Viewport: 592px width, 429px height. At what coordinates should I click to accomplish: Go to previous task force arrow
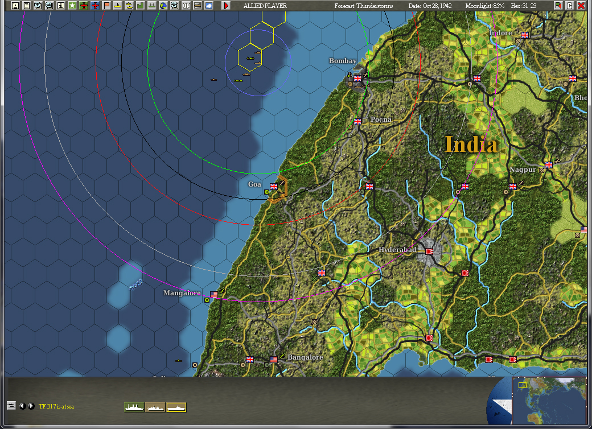tap(22, 406)
